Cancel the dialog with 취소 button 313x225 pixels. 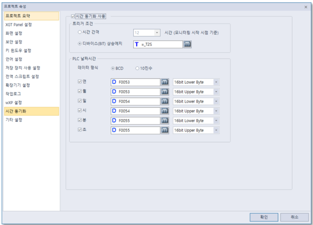pyautogui.click(x=294, y=217)
